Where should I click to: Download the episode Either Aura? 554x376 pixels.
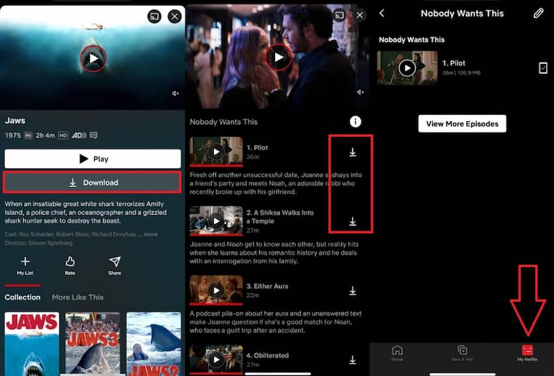pyautogui.click(x=353, y=291)
